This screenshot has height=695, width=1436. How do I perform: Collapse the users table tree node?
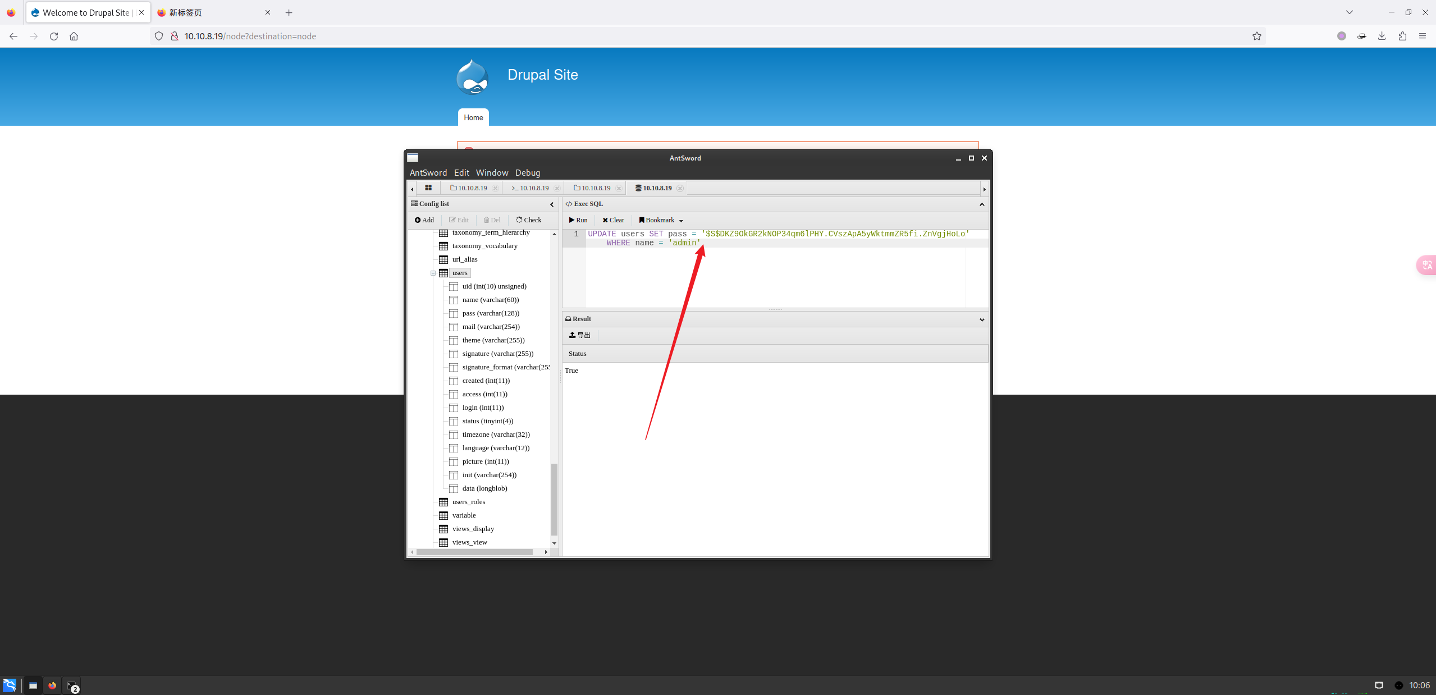[x=433, y=273]
